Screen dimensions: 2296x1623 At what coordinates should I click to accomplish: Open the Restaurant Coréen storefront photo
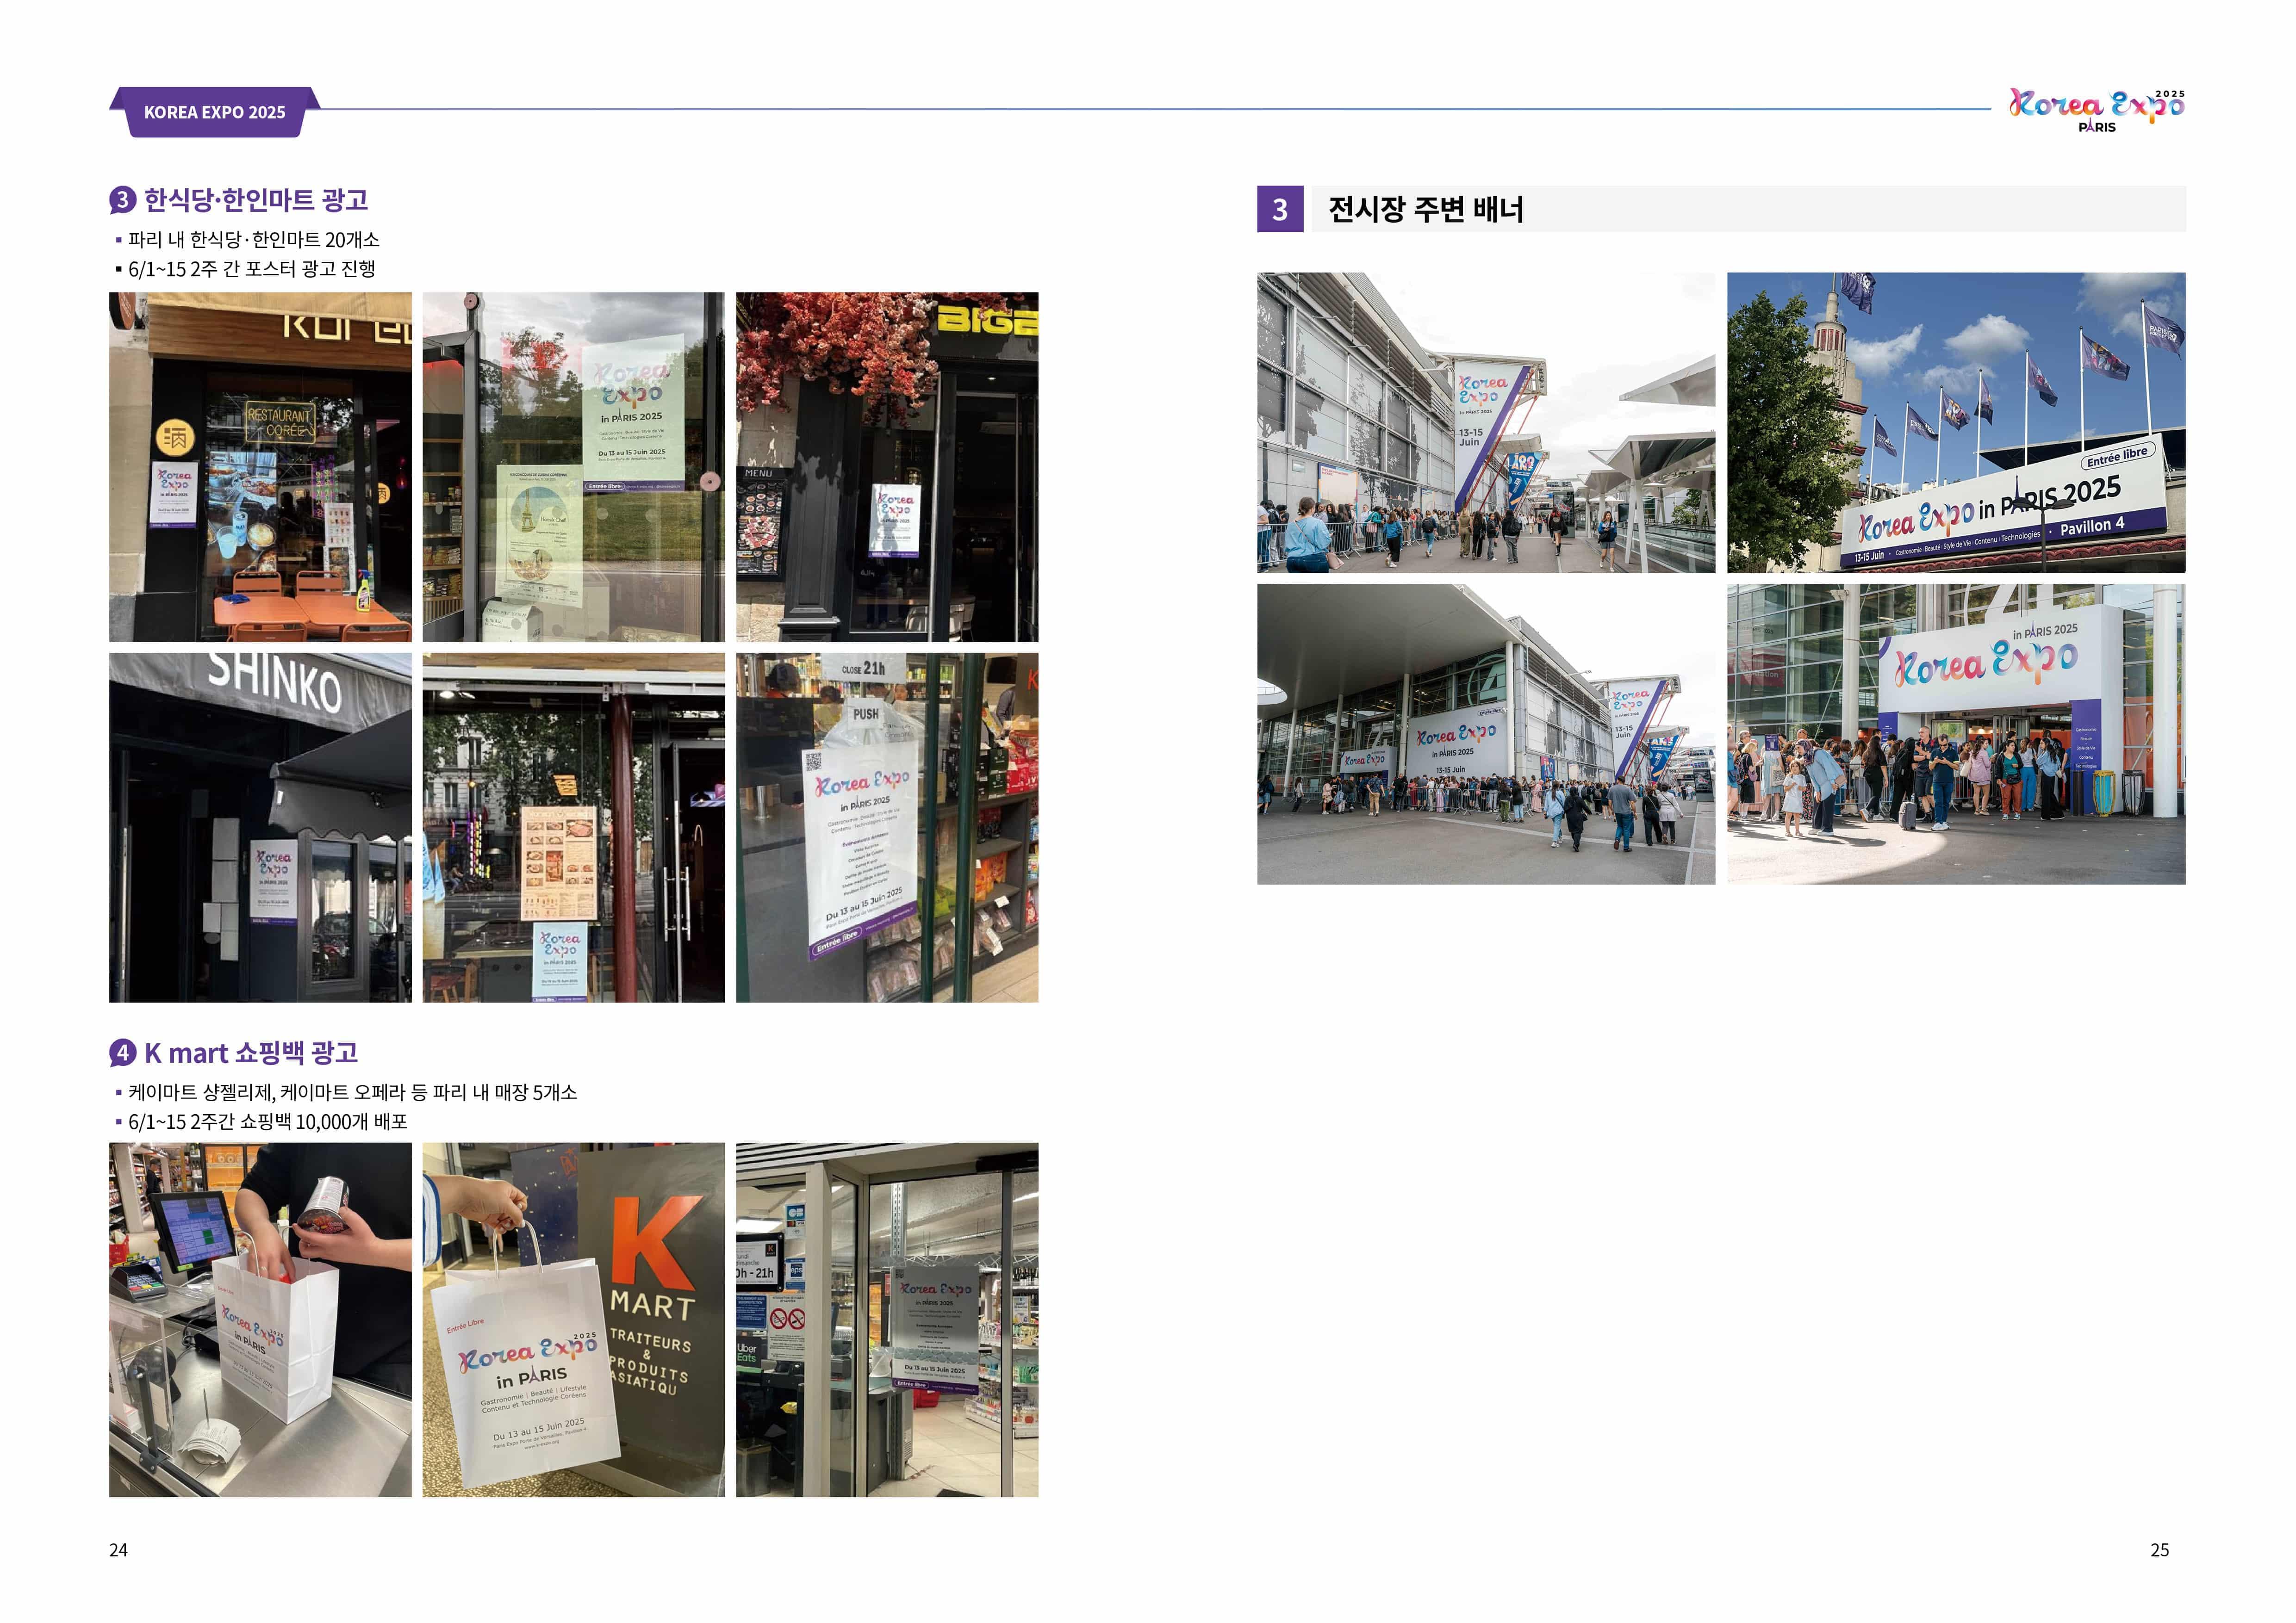(x=260, y=467)
